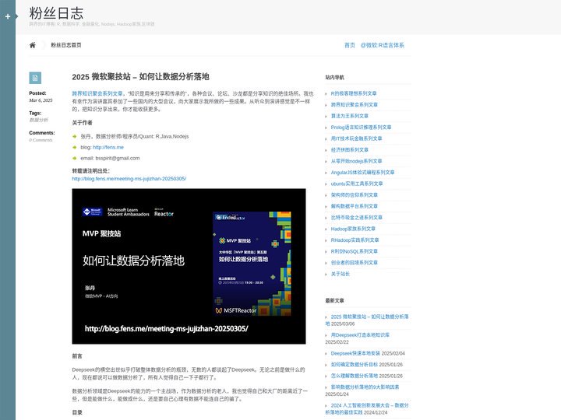Open 算法为王系列文章 link
Viewport: 561px width, 420px height.
350,116
